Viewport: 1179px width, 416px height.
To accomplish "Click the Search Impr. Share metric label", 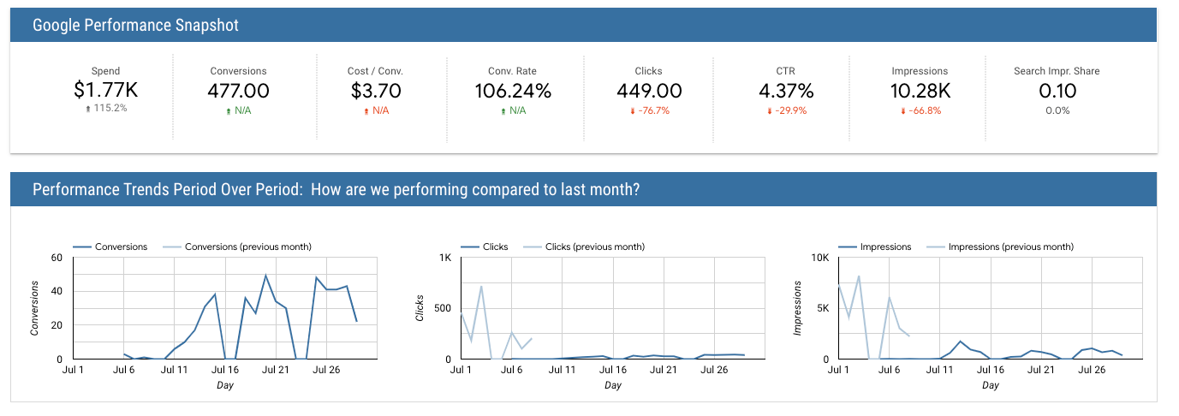I will point(1057,71).
